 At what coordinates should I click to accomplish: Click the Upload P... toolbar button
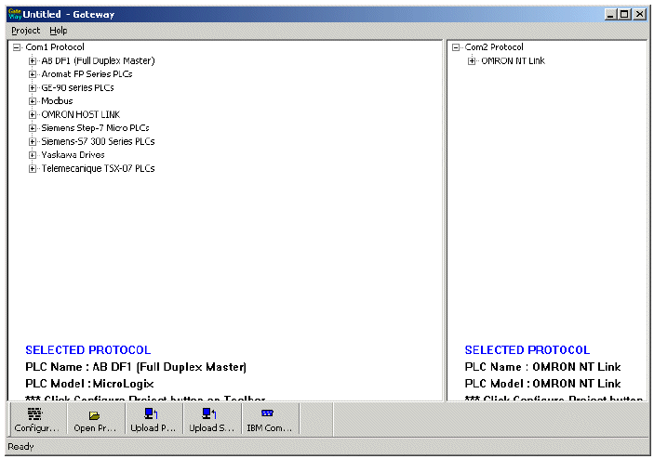click(153, 420)
